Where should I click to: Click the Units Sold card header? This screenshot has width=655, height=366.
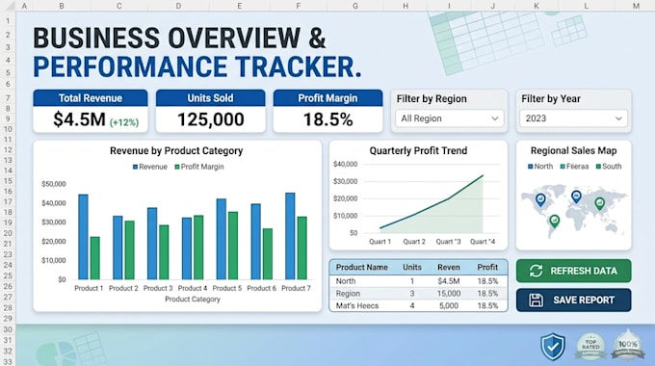click(211, 98)
